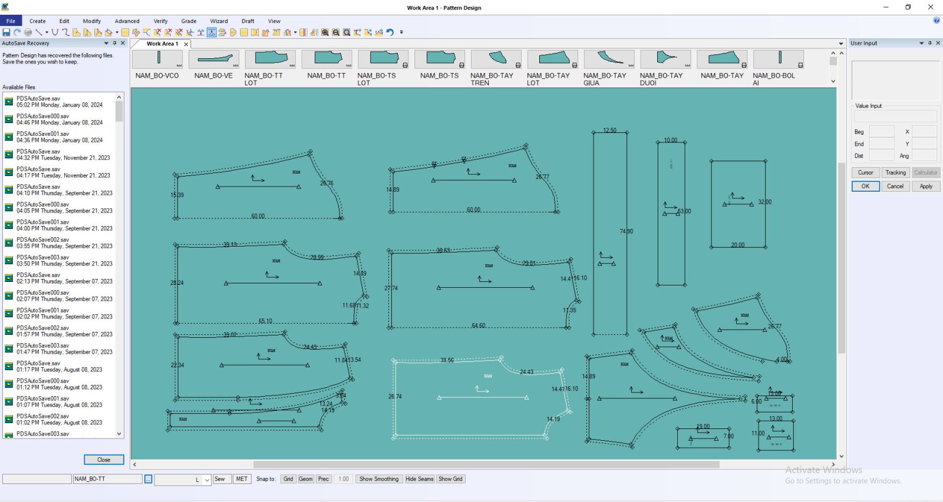The image size is (943, 502).
Task: Toggle Grid snap option
Action: pos(288,479)
